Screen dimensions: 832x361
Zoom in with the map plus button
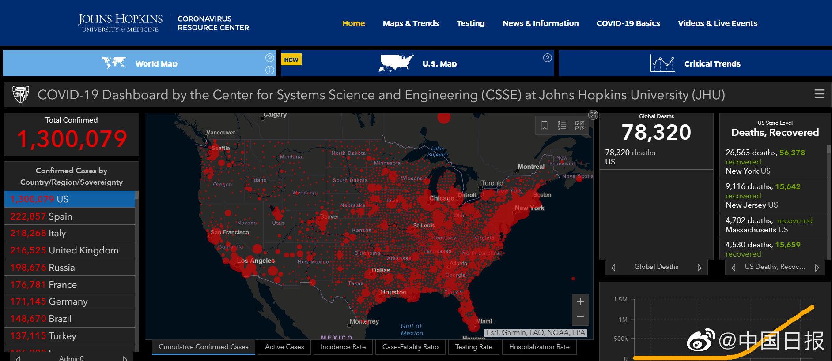pos(580,302)
